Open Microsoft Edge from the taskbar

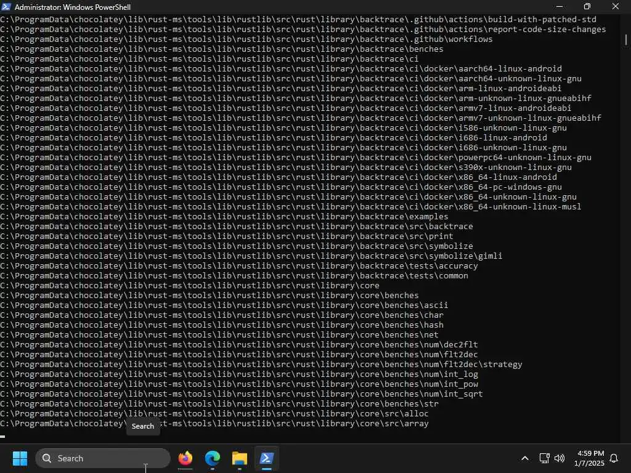click(x=212, y=458)
